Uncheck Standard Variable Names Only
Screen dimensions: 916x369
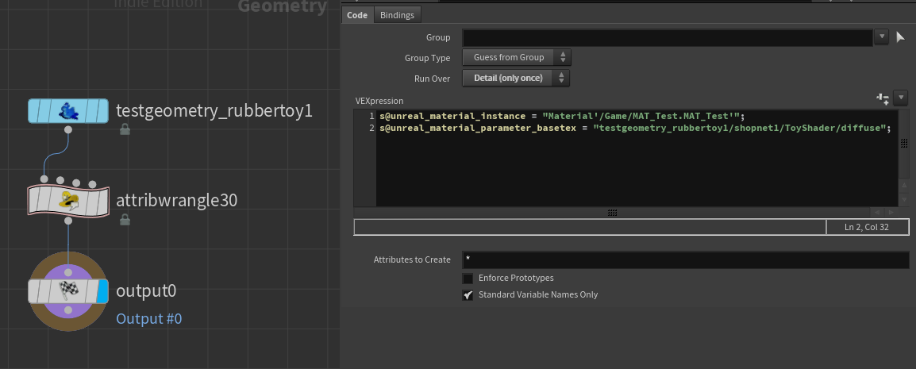coord(468,295)
